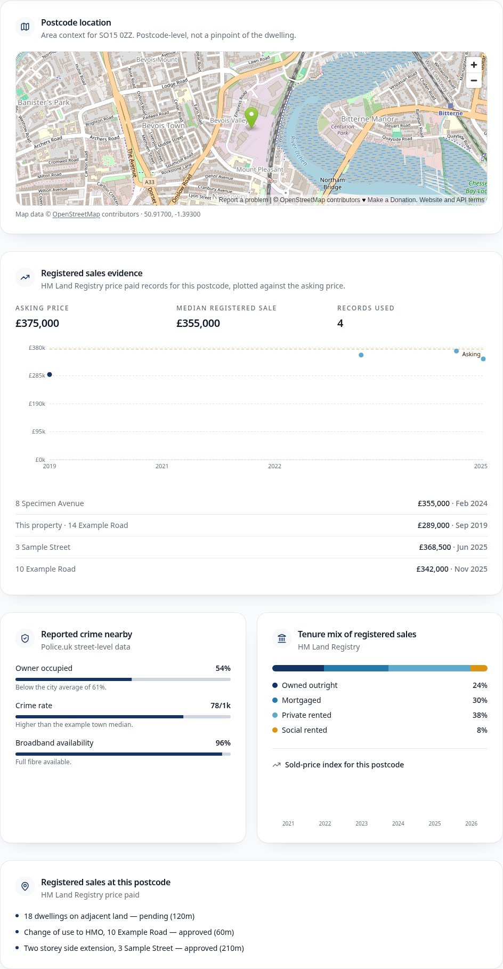The image size is (503, 969).
Task: Click the shield icon for Reported crime nearby
Action: click(25, 638)
